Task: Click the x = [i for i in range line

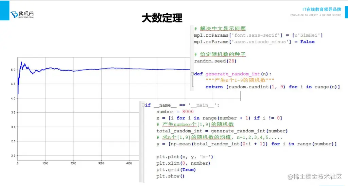Action: click(x=219, y=118)
